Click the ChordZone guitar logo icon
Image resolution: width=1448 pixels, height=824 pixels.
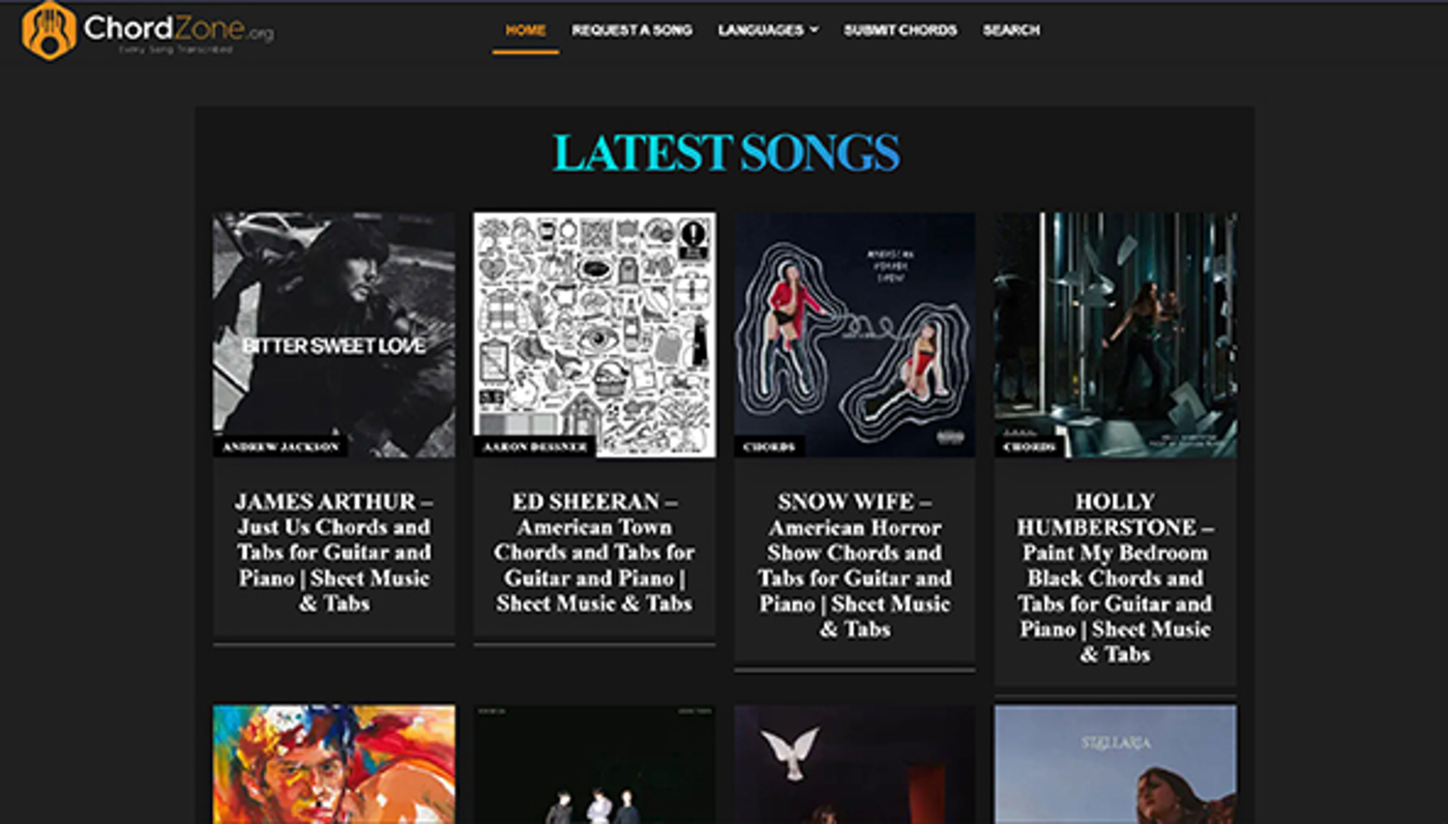(x=49, y=30)
